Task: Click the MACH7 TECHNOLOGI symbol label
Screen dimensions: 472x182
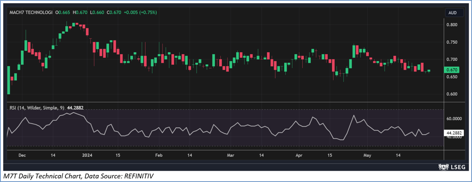Action: point(31,12)
